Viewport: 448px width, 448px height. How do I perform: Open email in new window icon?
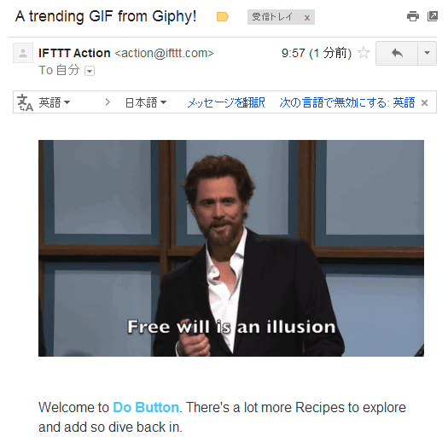tap(433, 16)
